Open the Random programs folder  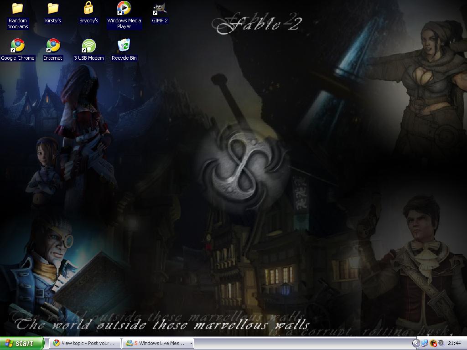click(17, 8)
